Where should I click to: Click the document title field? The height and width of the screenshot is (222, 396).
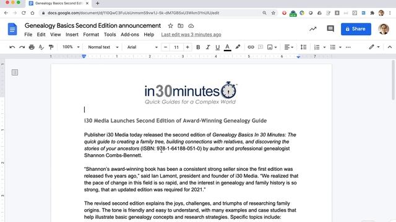coord(92,26)
